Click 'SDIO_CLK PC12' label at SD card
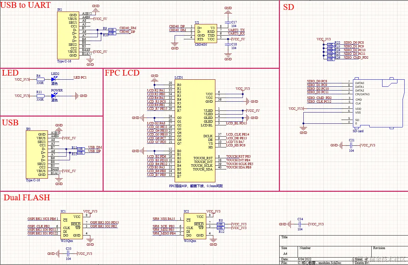Viewport: 408px width, 265px height. (x=319, y=102)
